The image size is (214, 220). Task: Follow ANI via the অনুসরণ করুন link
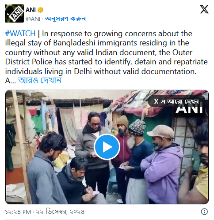point(65,19)
